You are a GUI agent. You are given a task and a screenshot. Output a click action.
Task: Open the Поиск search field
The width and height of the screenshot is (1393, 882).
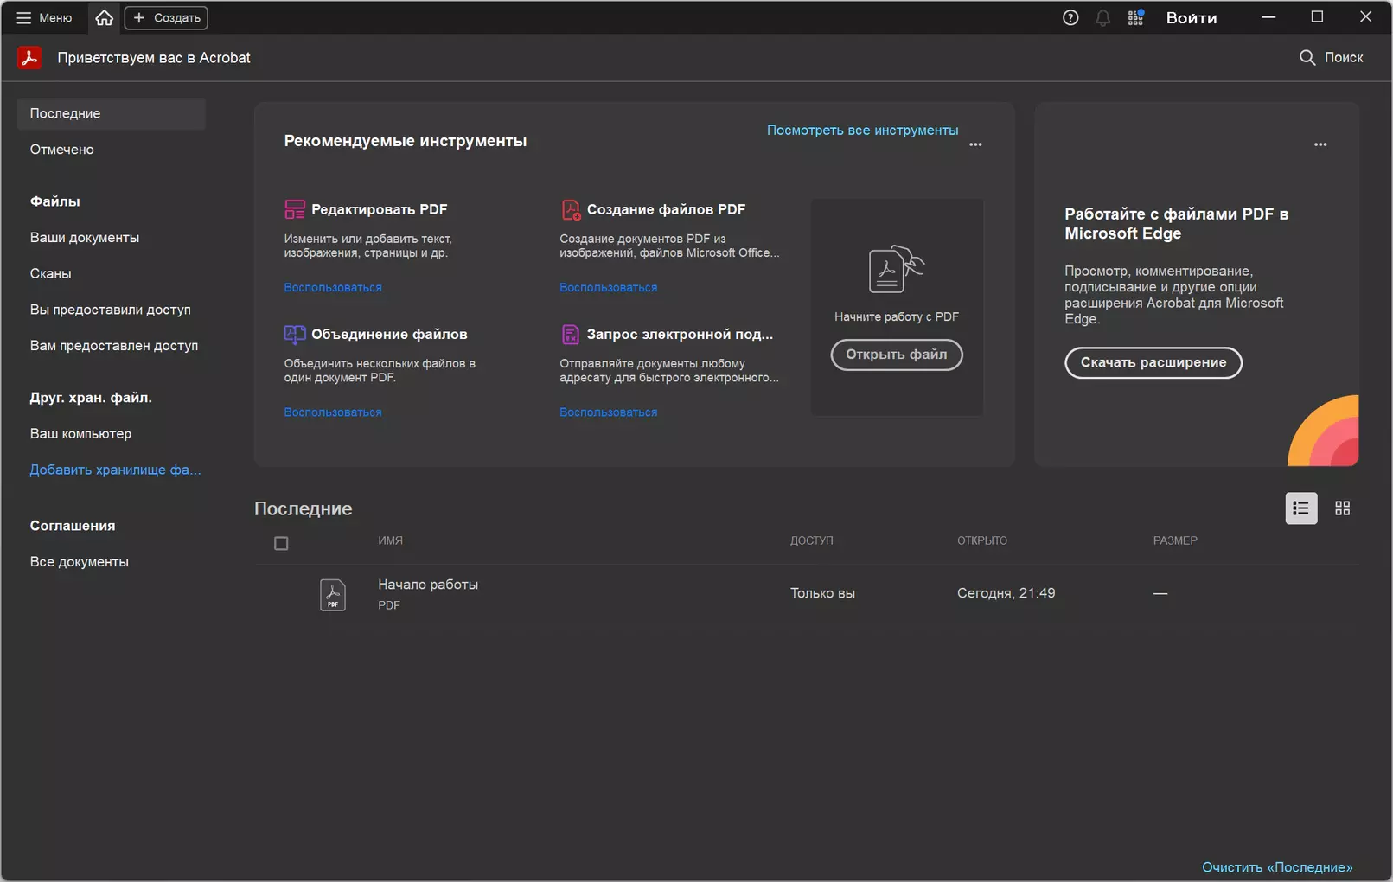pyautogui.click(x=1332, y=57)
